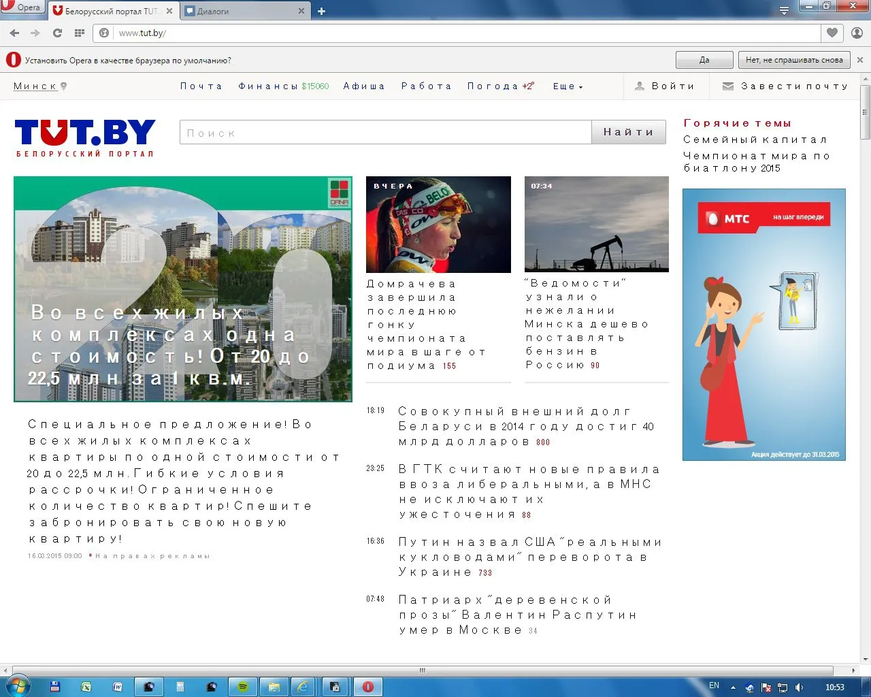Image resolution: width=871 pixels, height=697 pixels.
Task: Dismiss the default browser notification bar
Action: pos(860,60)
